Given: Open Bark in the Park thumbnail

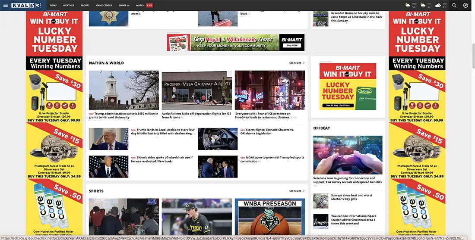Looking at the screenshot, I should pos(321,19).
